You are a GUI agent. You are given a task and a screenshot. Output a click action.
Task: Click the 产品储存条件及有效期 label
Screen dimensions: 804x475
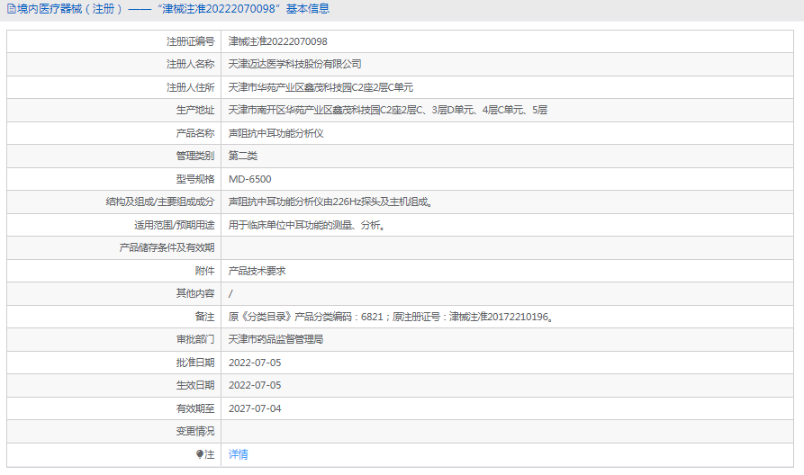click(167, 247)
